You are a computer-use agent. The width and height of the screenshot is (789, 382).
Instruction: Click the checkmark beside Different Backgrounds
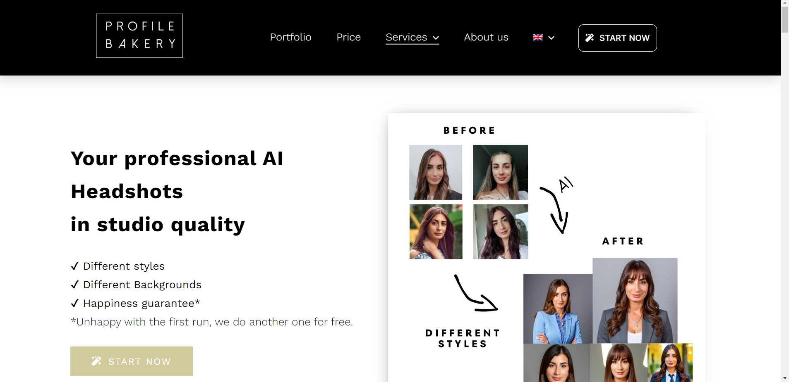point(75,285)
